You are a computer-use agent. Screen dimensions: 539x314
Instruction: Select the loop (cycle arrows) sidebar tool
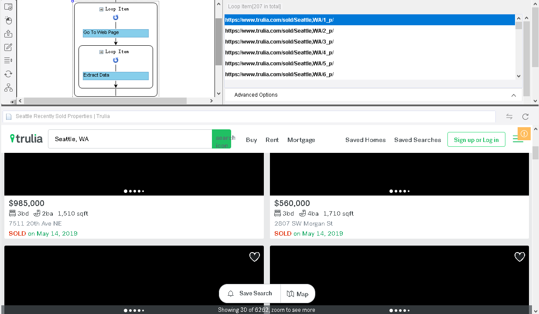8,74
